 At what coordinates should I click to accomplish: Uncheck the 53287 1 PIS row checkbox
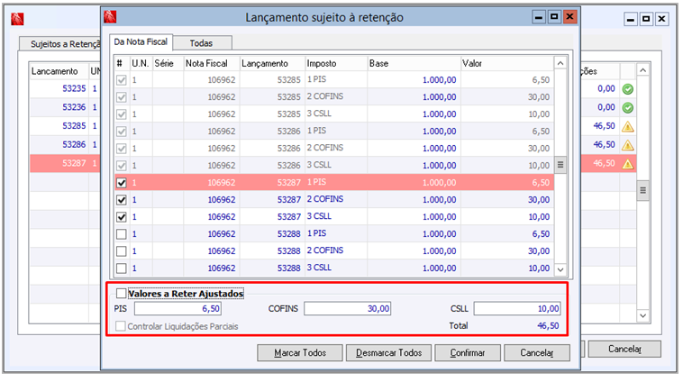coord(122,183)
